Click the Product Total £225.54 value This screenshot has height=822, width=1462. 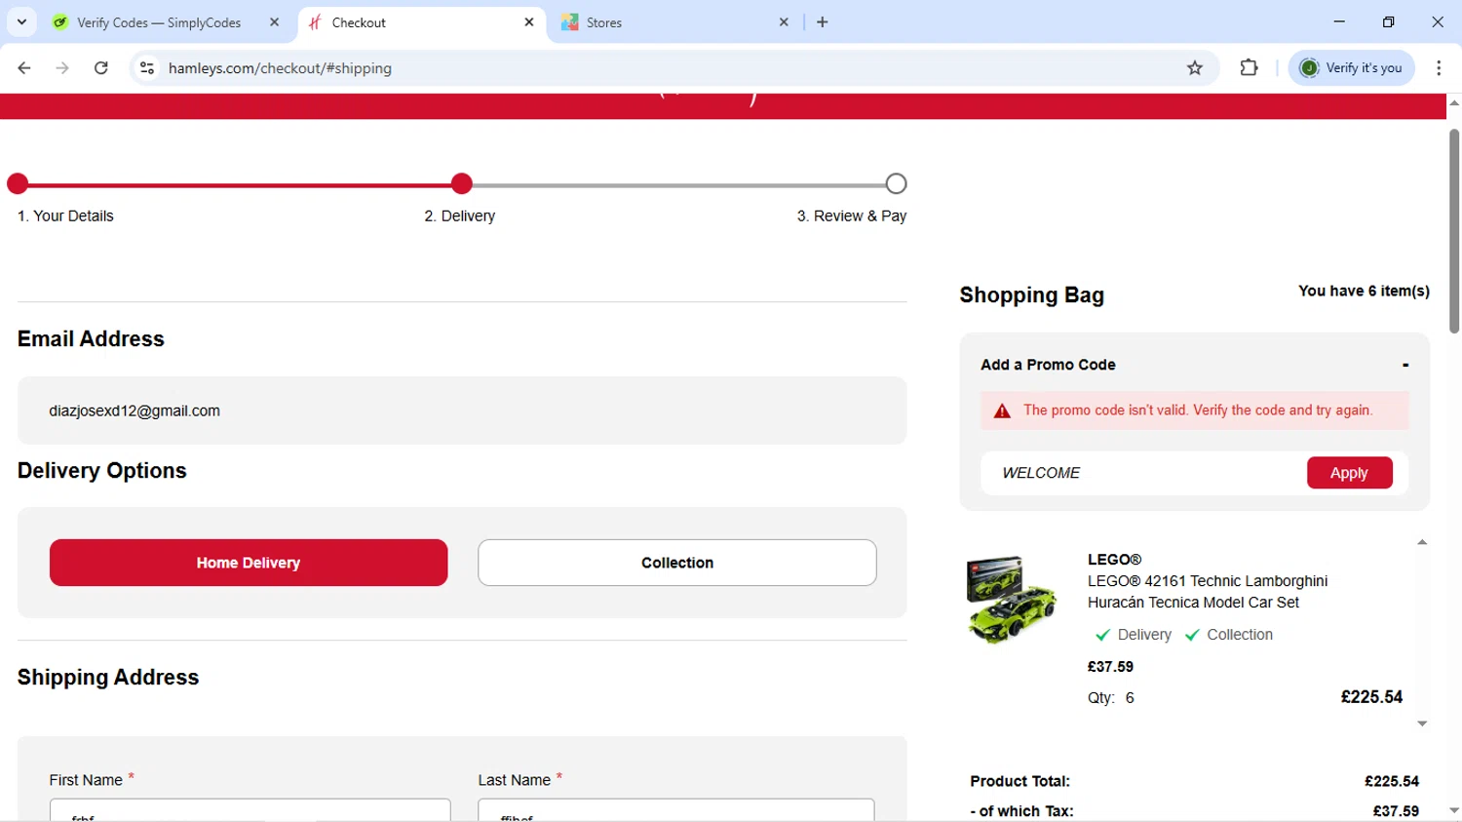point(1392,781)
